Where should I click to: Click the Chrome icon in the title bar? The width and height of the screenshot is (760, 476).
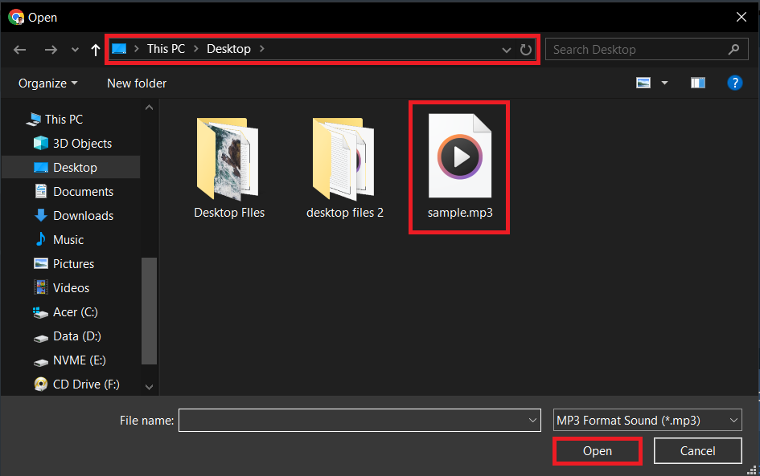pyautogui.click(x=15, y=17)
